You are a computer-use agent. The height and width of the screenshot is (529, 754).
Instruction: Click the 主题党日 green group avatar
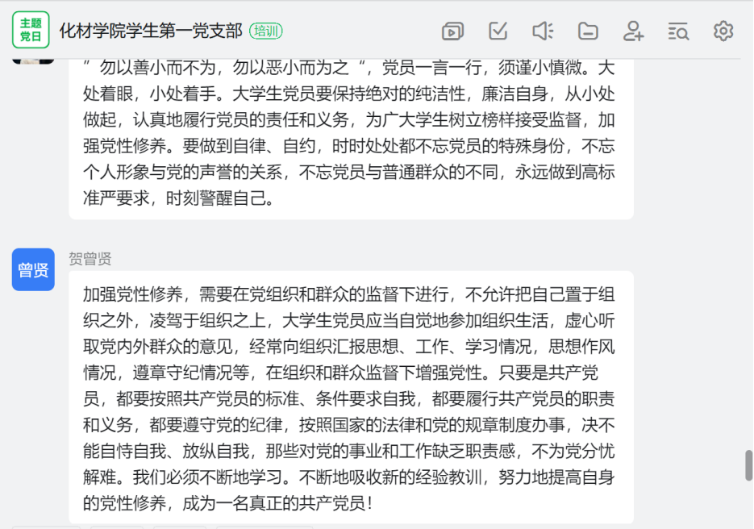[31, 30]
